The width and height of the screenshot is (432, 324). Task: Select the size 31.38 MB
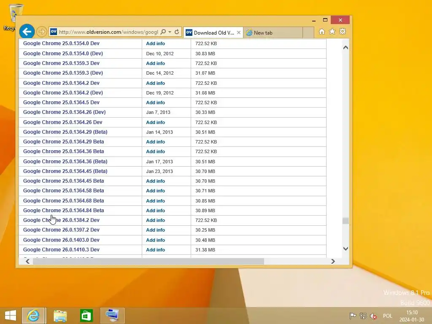pyautogui.click(x=205, y=250)
